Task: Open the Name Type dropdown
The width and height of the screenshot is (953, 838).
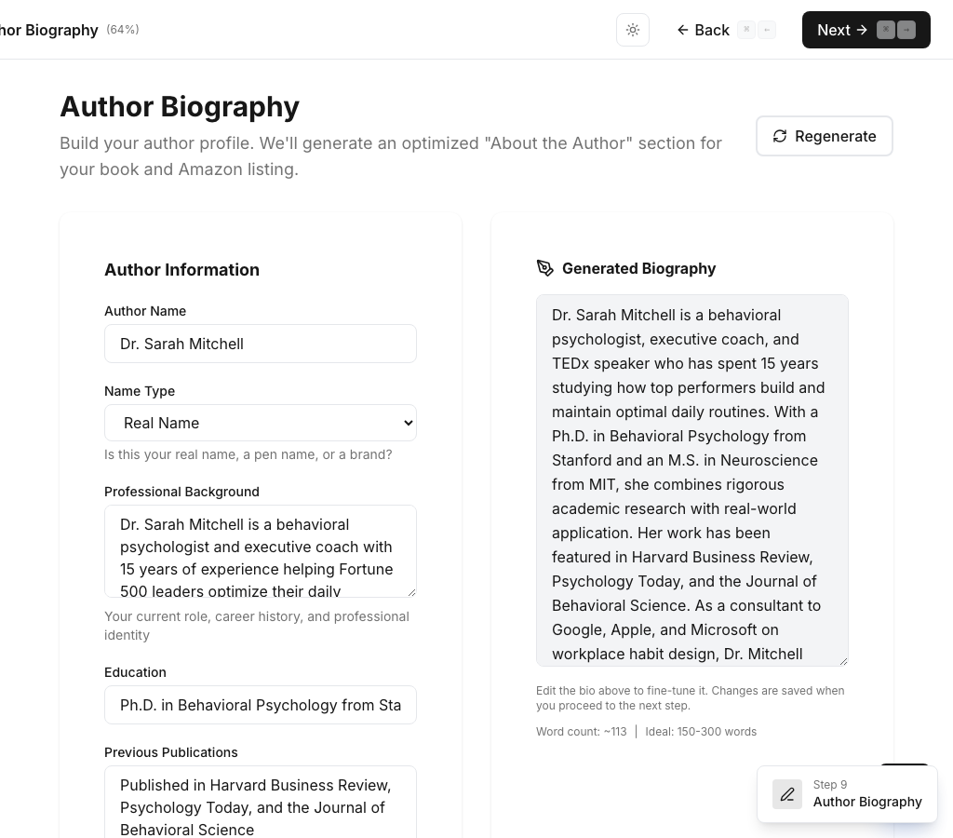Action: [x=261, y=423]
